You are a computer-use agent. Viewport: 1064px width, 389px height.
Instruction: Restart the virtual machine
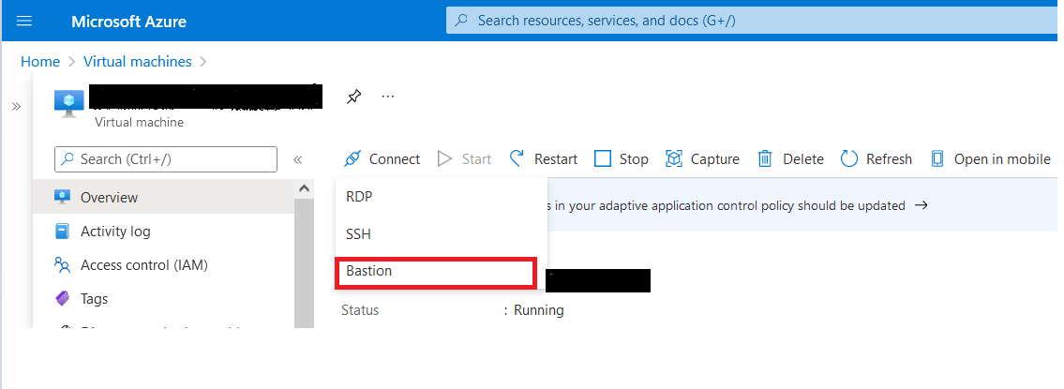544,159
